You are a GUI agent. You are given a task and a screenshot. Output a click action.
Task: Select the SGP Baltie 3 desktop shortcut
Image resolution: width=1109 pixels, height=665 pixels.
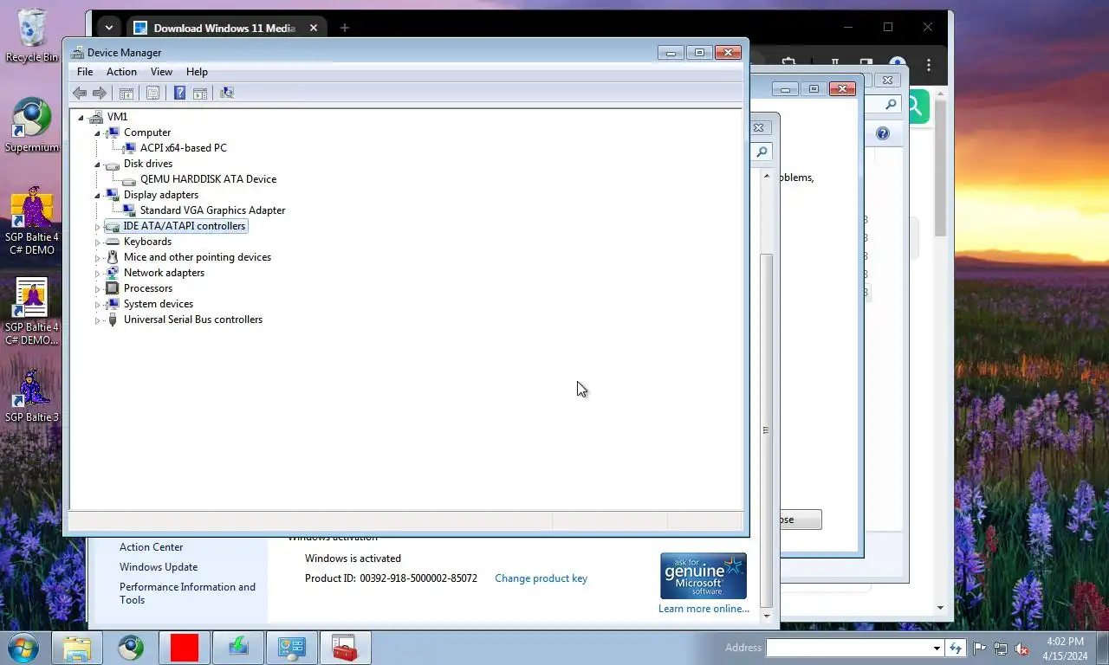(32, 397)
